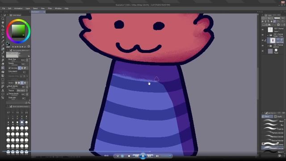Select the Eyedropper tool
The height and width of the screenshot is (161, 286).
tap(3, 41)
